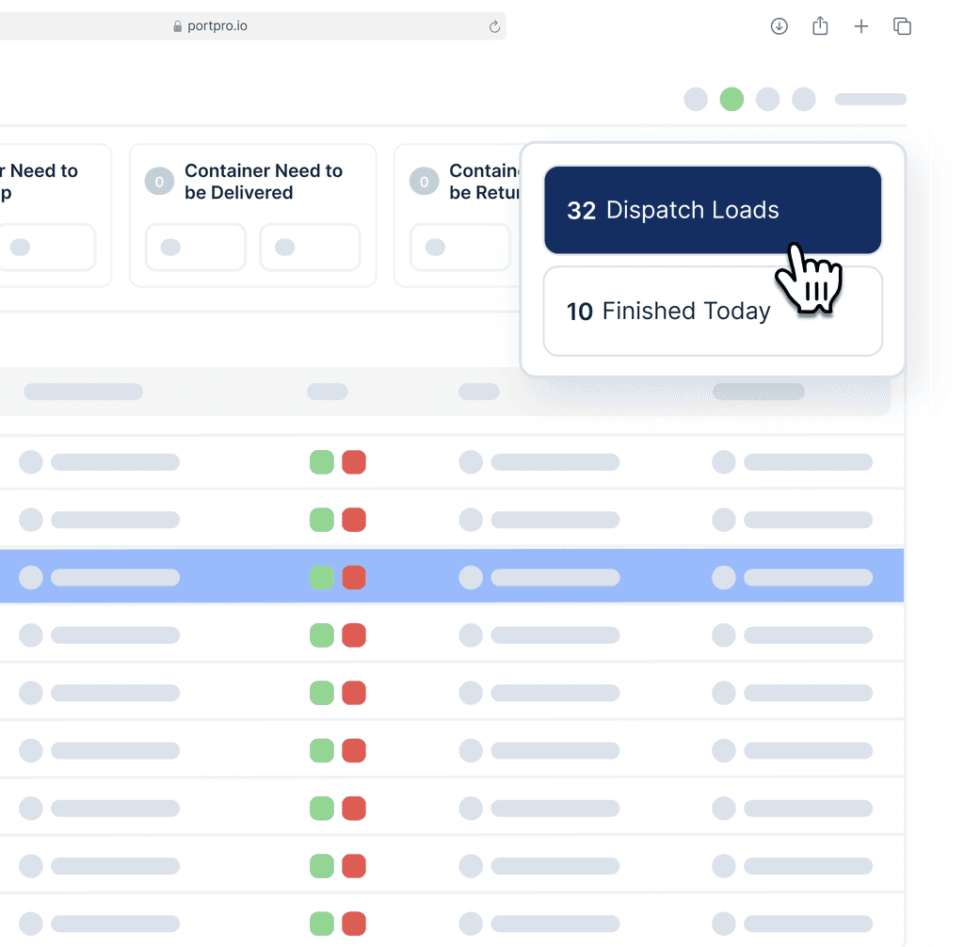The height and width of the screenshot is (947, 964).
Task: Click the green status swatch in the last row
Action: [321, 923]
